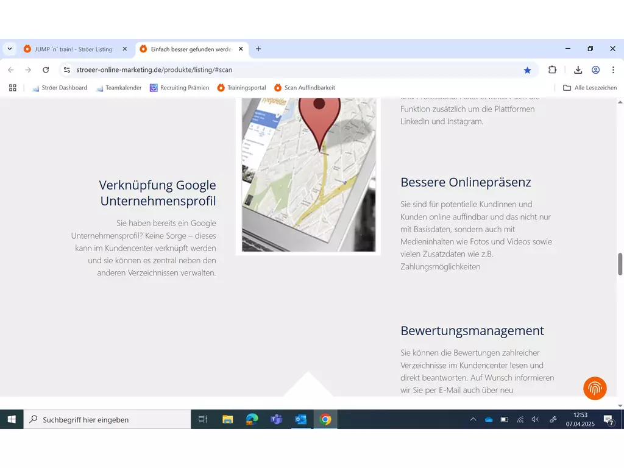This screenshot has width=624, height=468.
Task: Open the Ströer Dashboard bookmark
Action: coord(60,88)
